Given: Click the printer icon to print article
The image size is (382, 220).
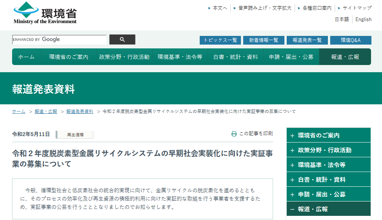Looking at the screenshot, I should coord(234,134).
